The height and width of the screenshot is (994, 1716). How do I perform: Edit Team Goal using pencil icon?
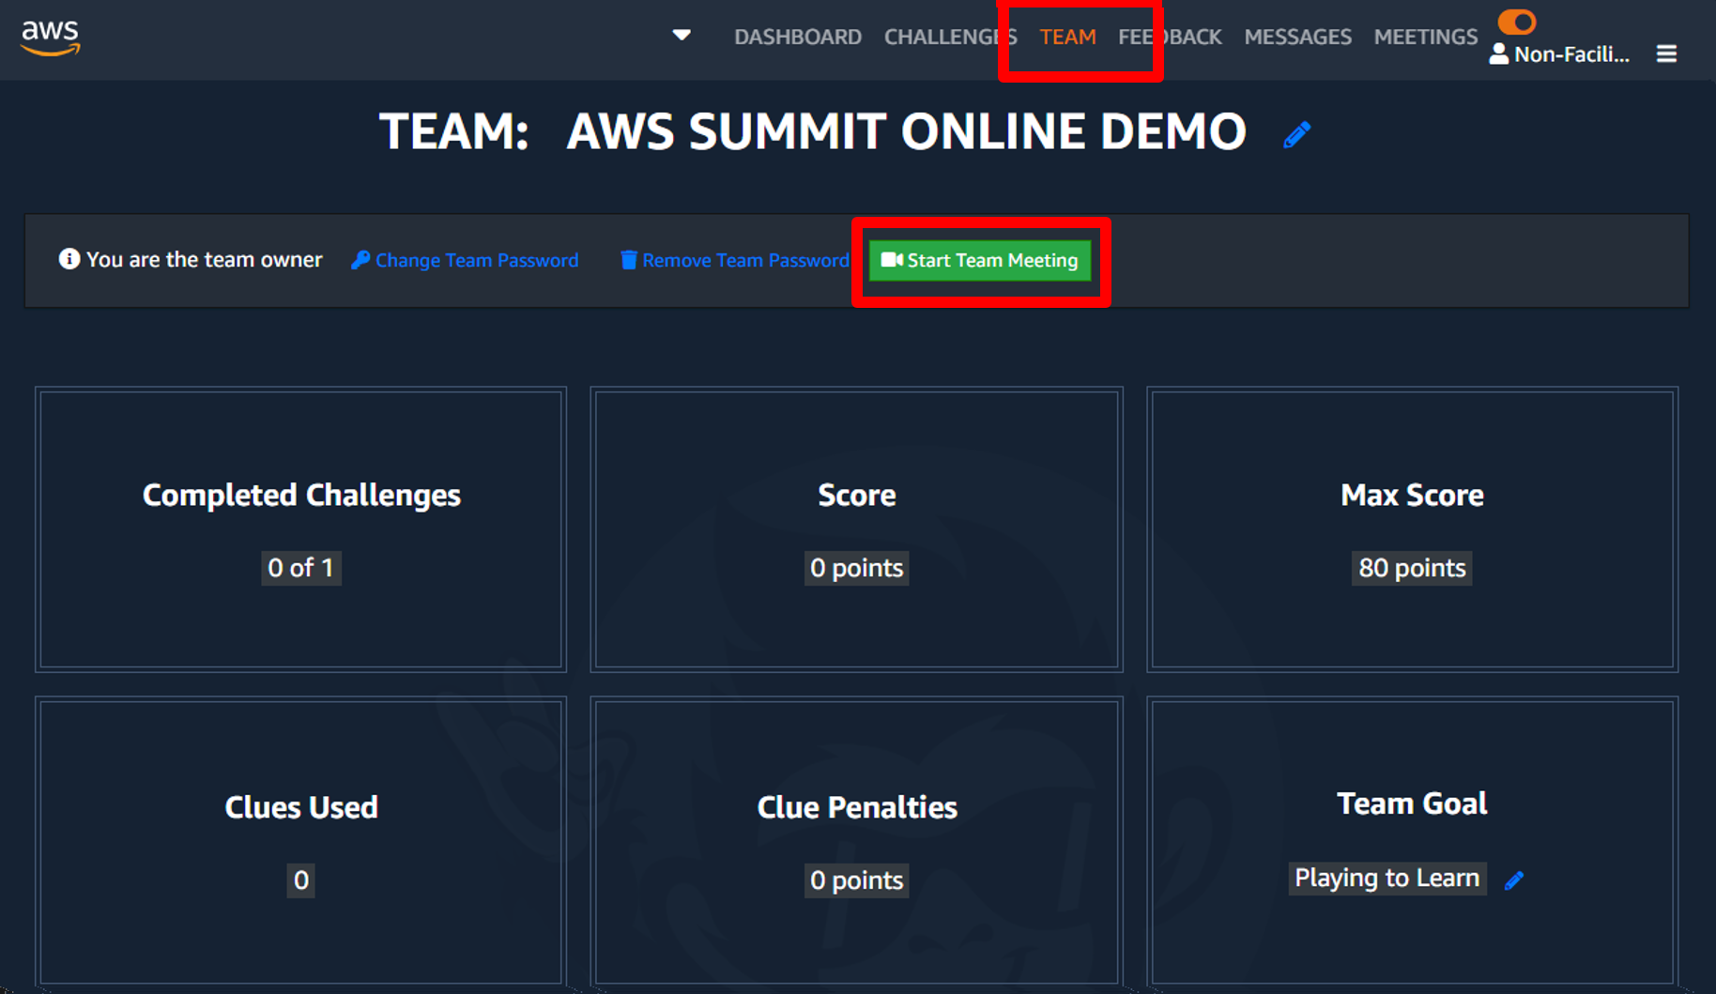click(x=1513, y=880)
